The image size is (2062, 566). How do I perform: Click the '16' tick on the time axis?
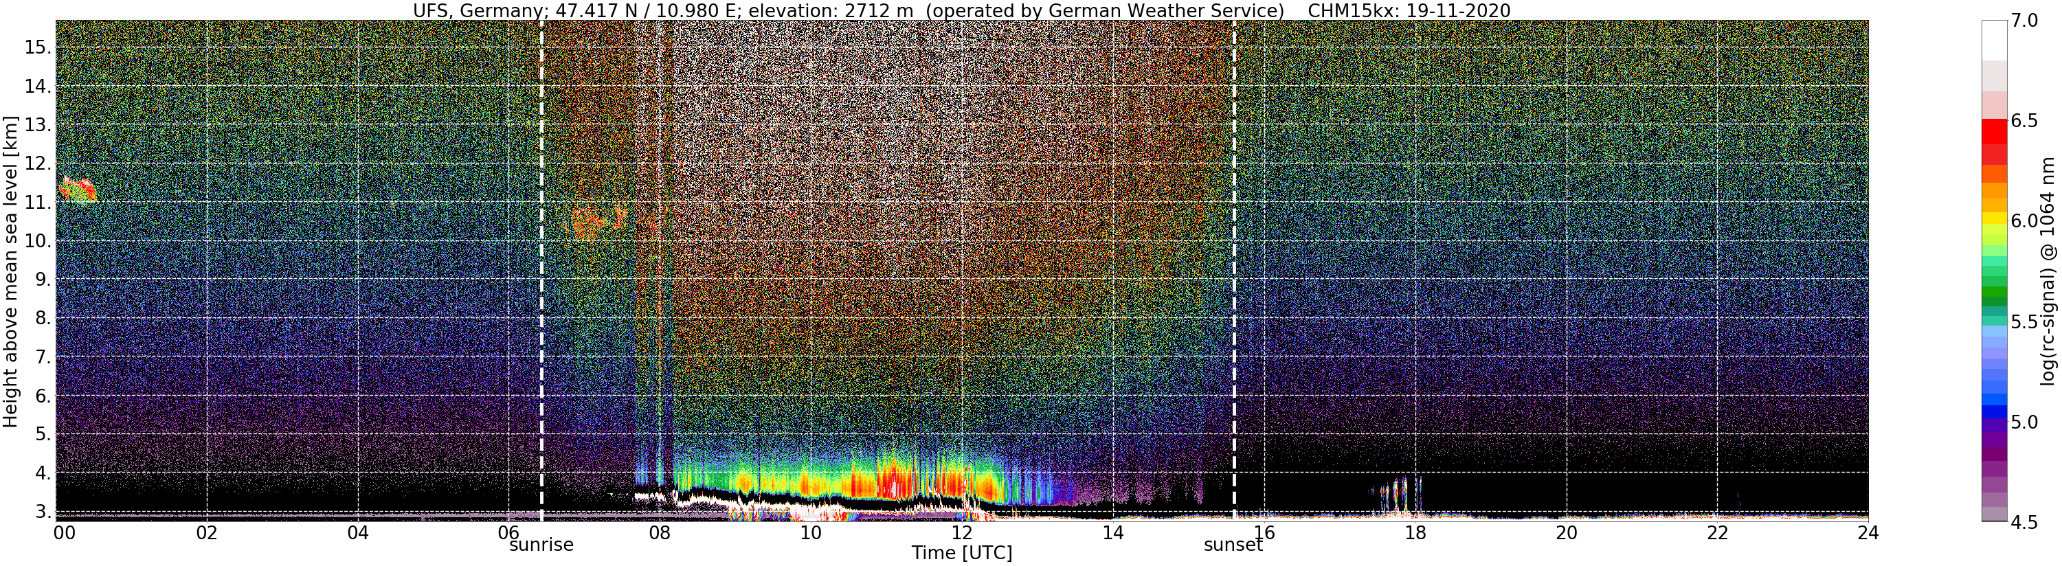click(x=1264, y=532)
